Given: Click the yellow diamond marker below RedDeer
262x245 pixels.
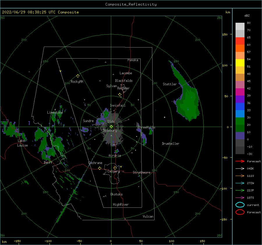Looking at the screenshot, I should pyautogui.click(x=120, y=95).
